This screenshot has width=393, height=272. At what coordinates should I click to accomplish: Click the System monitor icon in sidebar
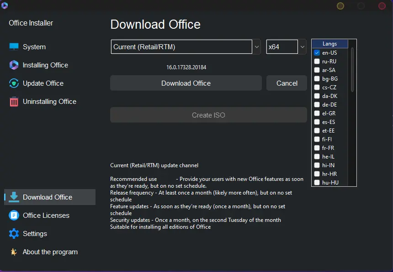(14, 47)
